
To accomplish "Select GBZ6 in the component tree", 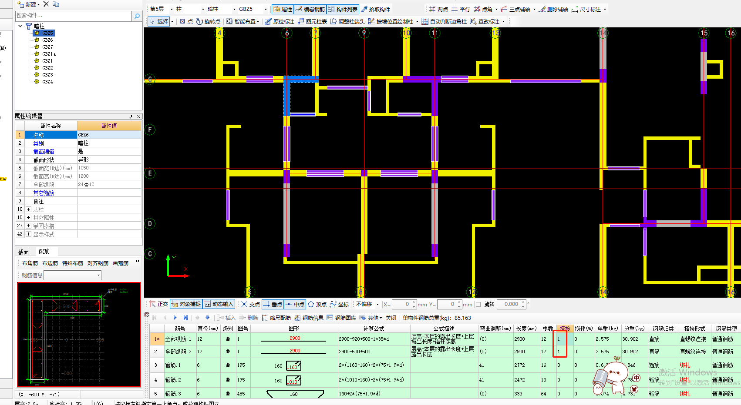I will pyautogui.click(x=47, y=40).
